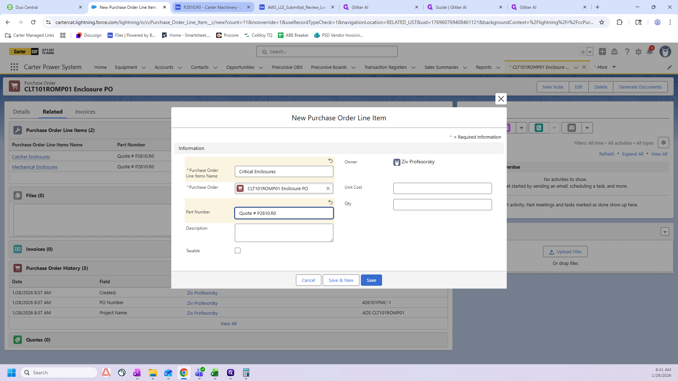Screen dimensions: 678x381
Task: Click the global actions plus icon
Action: tap(602, 52)
